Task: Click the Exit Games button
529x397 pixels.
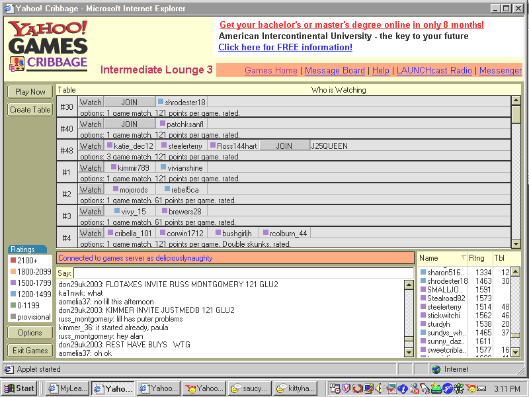Action: coord(30,351)
